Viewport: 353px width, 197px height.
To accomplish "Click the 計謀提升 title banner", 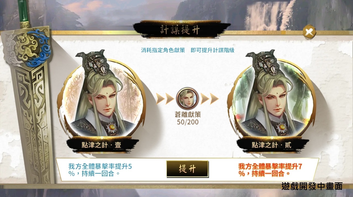I will coord(181,30).
